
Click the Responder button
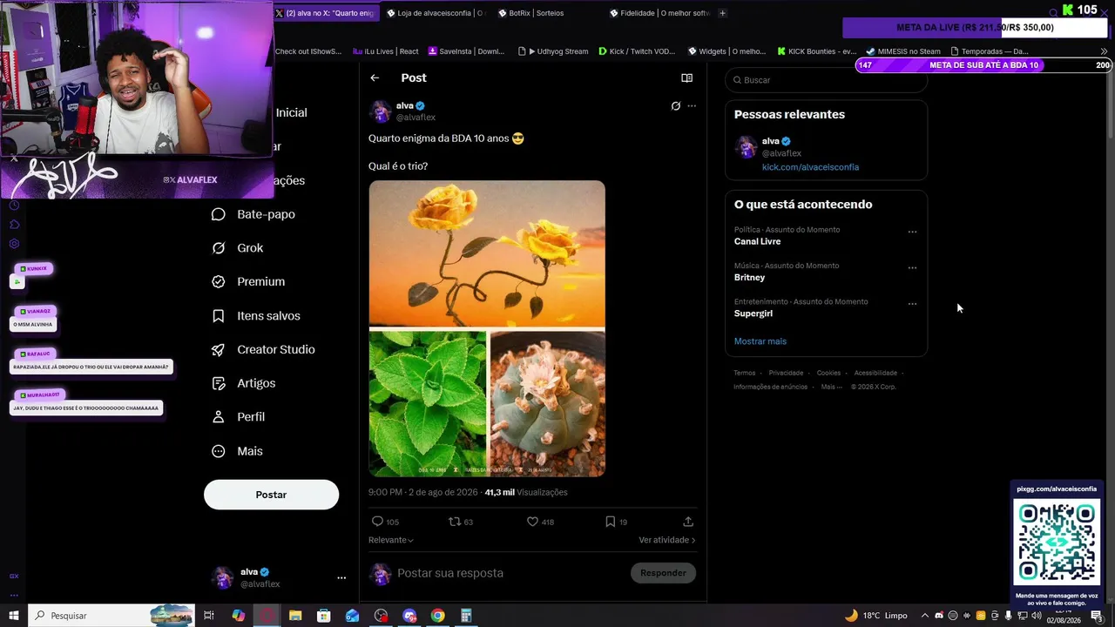pos(663,573)
